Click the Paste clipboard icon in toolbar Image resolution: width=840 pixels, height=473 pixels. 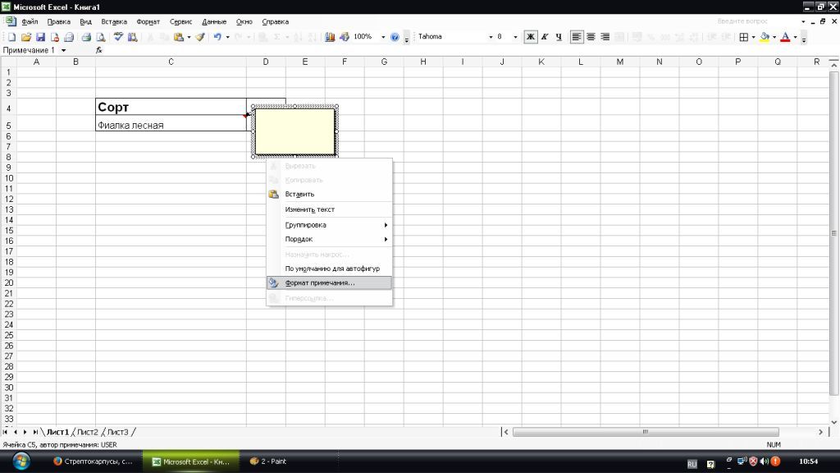click(x=178, y=37)
